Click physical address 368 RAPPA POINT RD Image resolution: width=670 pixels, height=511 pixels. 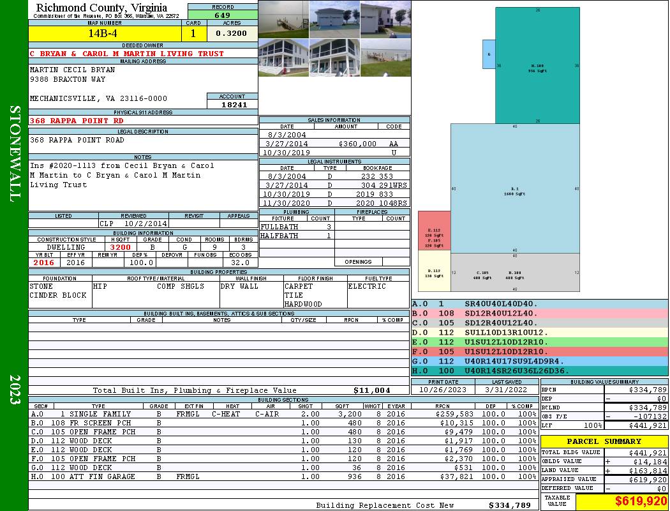click(x=77, y=121)
